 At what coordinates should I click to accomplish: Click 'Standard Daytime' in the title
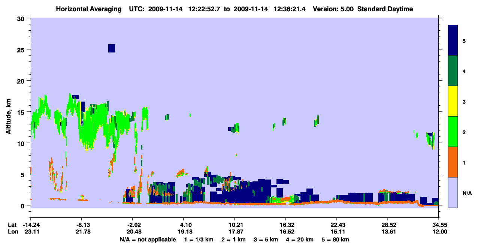[385, 9]
